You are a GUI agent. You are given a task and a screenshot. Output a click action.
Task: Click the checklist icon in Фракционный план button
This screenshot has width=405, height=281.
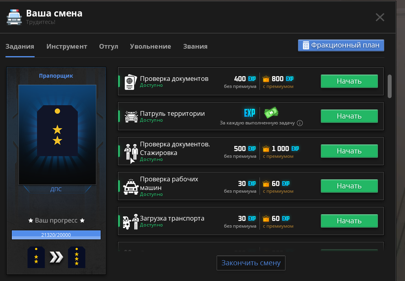[x=306, y=46]
